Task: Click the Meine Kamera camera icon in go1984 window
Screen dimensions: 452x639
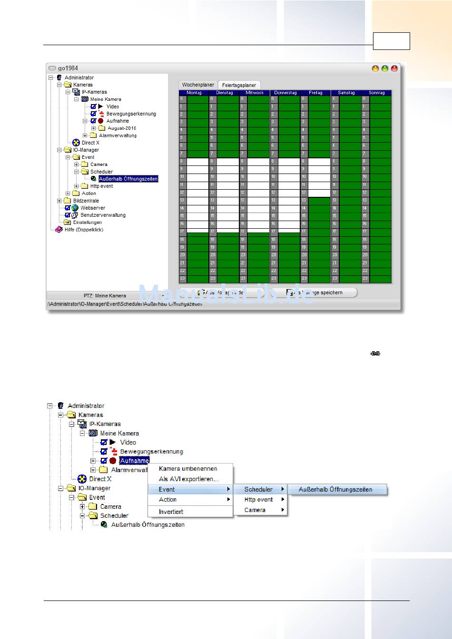Action: pyautogui.click(x=85, y=99)
